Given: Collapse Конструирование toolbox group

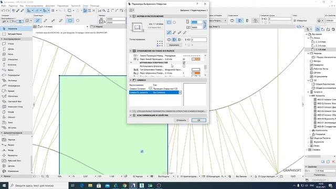Looking at the screenshot, I should pyautogui.click(x=2, y=39).
